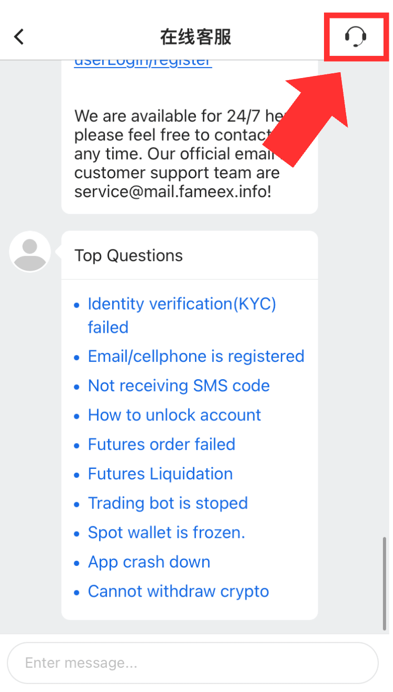393x692 pixels.
Task: Focus the Enter message input field
Action: [193, 663]
